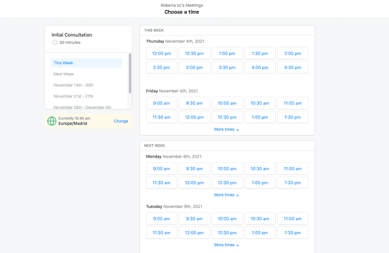This screenshot has height=253, width=389.
Task: Change the Europe/Madrid timezone
Action: tap(121, 121)
